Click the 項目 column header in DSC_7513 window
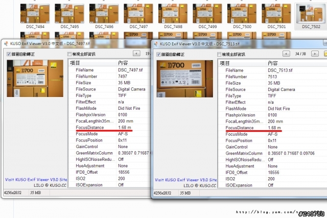This screenshot has width=327, height=218. pyautogui.click(x=242, y=63)
